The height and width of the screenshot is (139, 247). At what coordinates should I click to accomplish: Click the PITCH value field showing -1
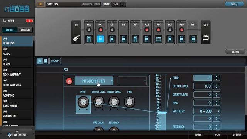(x=203, y=78)
